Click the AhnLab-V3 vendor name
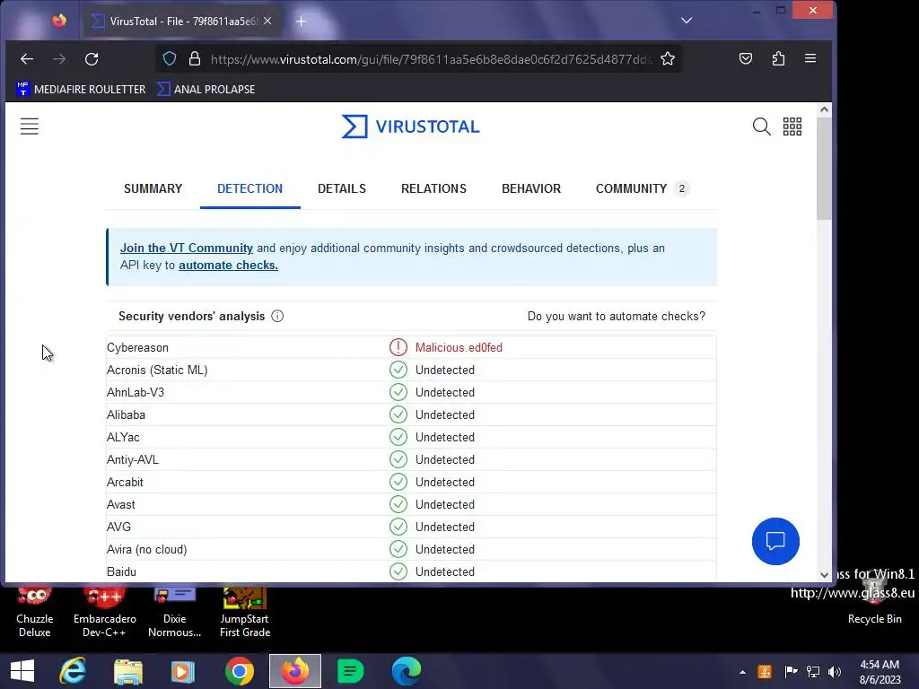Image resolution: width=919 pixels, height=689 pixels. (136, 393)
